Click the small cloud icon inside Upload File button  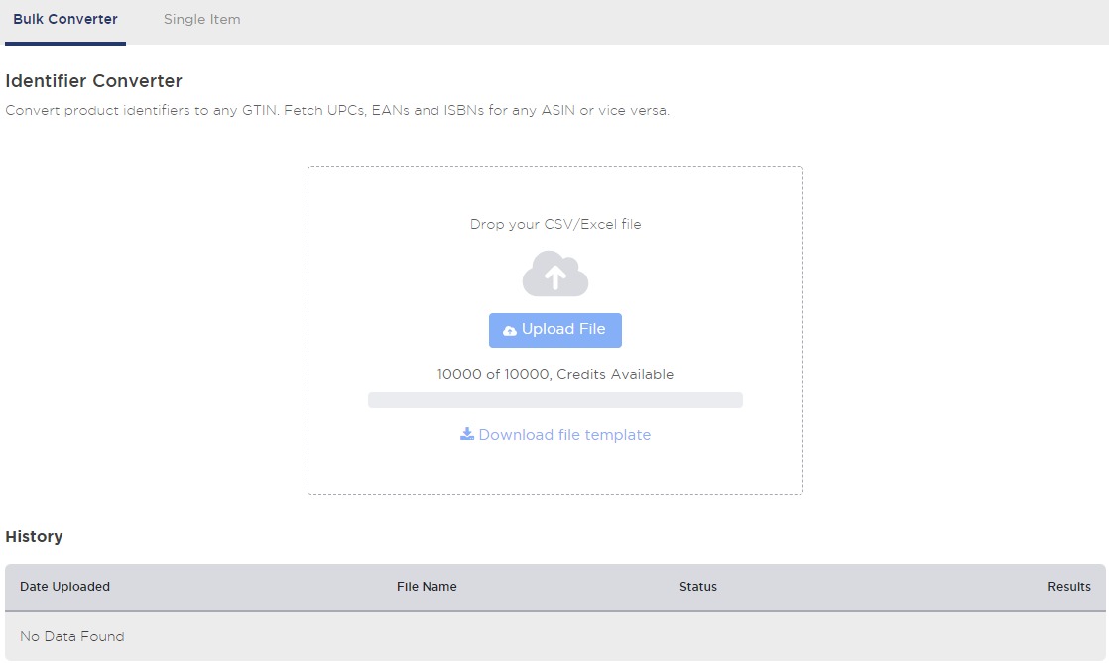512,329
